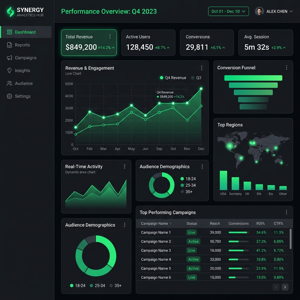Click the 128,450 Active Users value
The image size is (300, 300).
[x=140, y=47]
